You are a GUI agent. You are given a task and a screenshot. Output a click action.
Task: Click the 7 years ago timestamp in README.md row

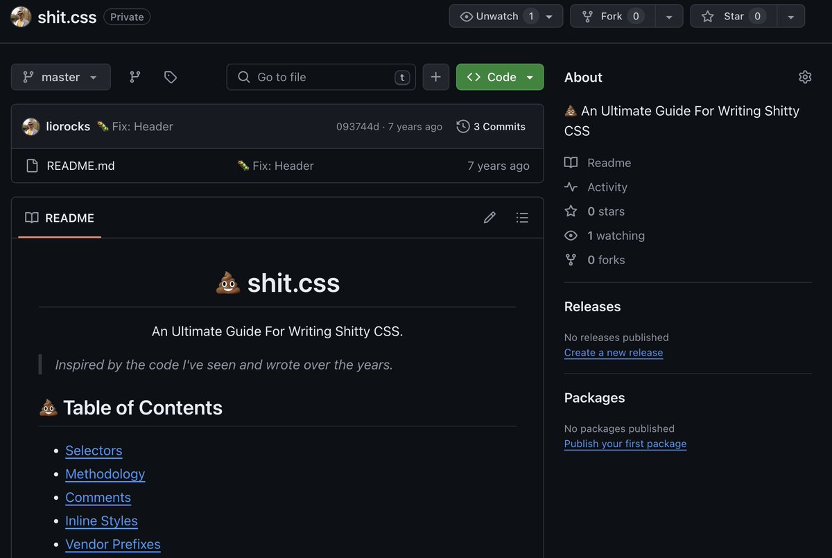pyautogui.click(x=499, y=166)
